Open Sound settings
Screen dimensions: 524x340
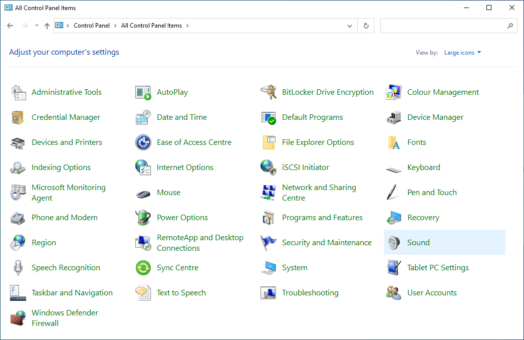[418, 242]
